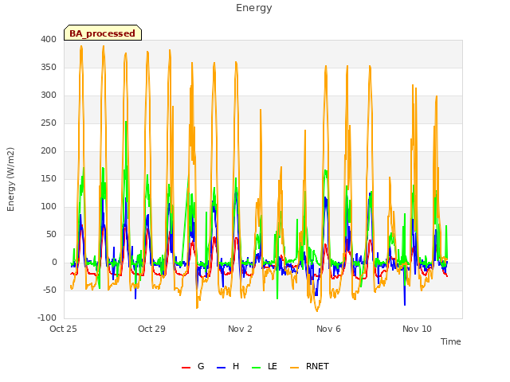The height and width of the screenshot is (382, 510).
Task: Click the Time x-axis title
Action: (451, 341)
